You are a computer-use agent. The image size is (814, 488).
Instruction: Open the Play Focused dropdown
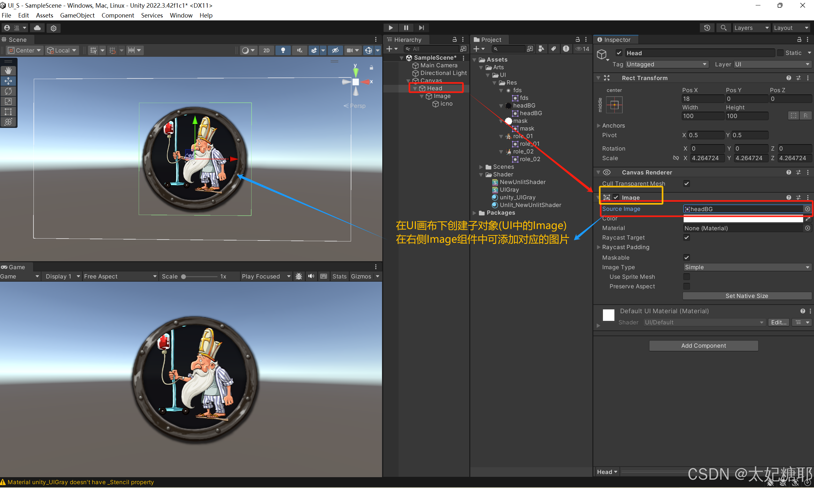pyautogui.click(x=266, y=276)
